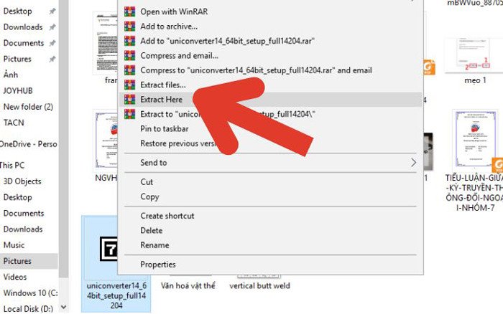Choose Rename from the context menu
The width and height of the screenshot is (503, 314).
[154, 245]
